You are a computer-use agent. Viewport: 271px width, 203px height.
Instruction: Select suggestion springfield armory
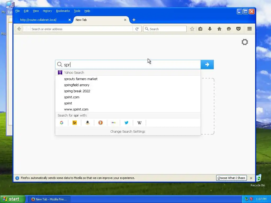(x=128, y=85)
